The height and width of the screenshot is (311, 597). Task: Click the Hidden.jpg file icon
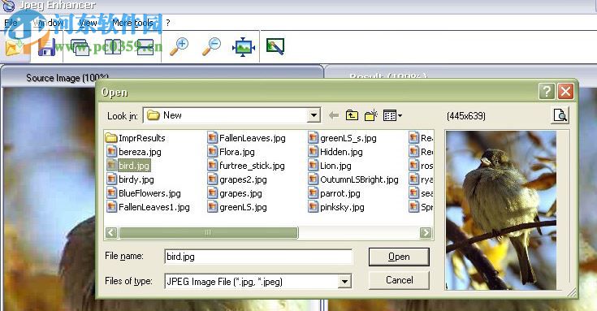(313, 152)
